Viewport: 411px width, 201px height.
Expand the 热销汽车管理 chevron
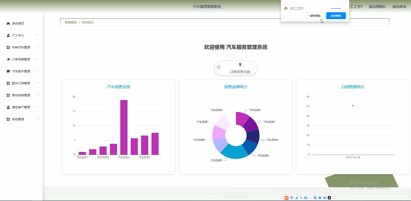pos(38,47)
